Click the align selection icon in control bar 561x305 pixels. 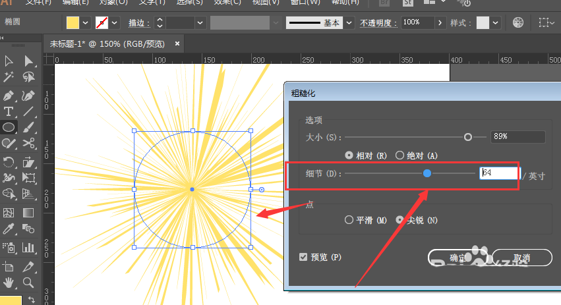[543, 23]
